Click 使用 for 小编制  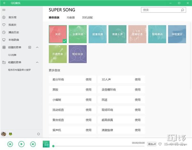click(x=89, y=100)
